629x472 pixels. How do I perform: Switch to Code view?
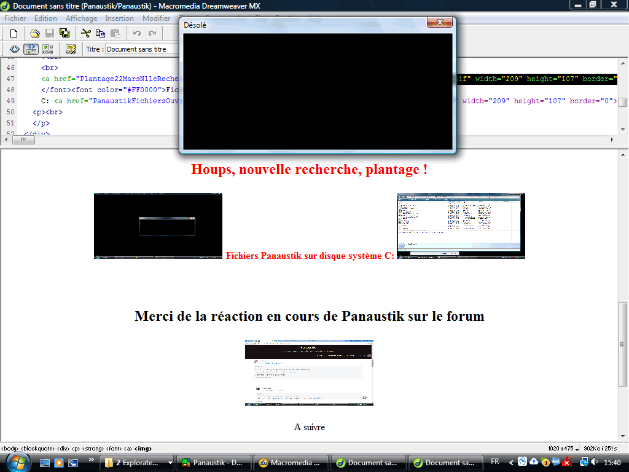pyautogui.click(x=15, y=49)
